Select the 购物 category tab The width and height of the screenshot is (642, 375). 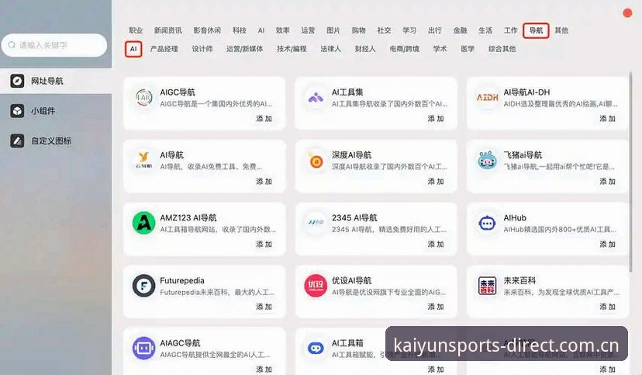359,30
